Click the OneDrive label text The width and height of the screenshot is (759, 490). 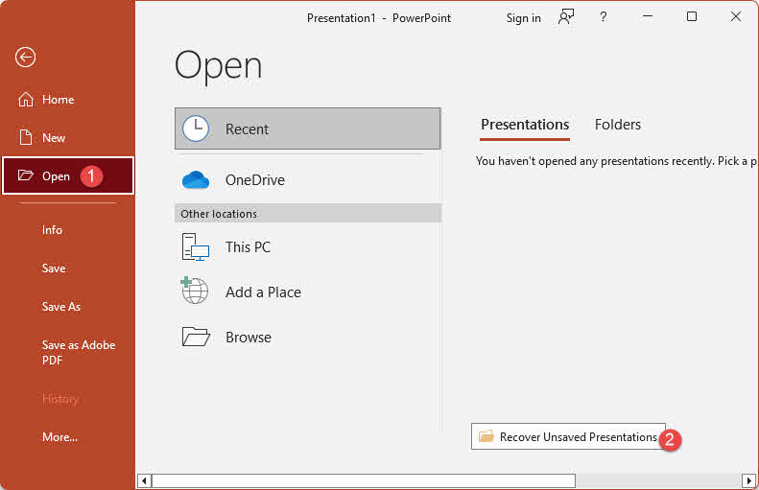[255, 180]
